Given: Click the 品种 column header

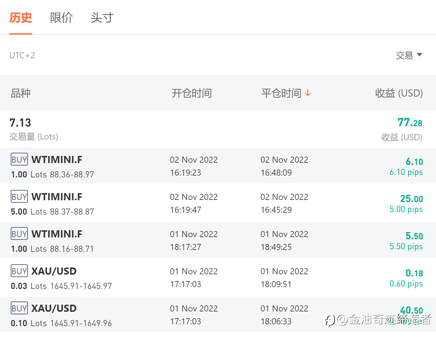Looking at the screenshot, I should click(x=21, y=93).
